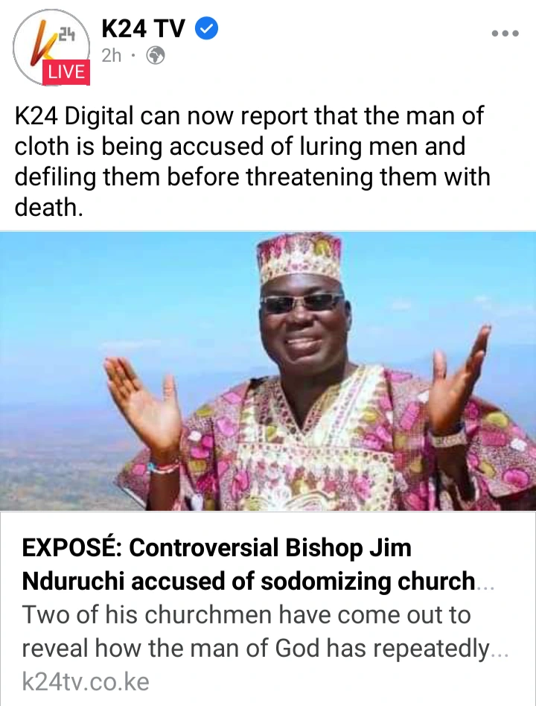Click the blue verified checkmark badge

pos(206,28)
